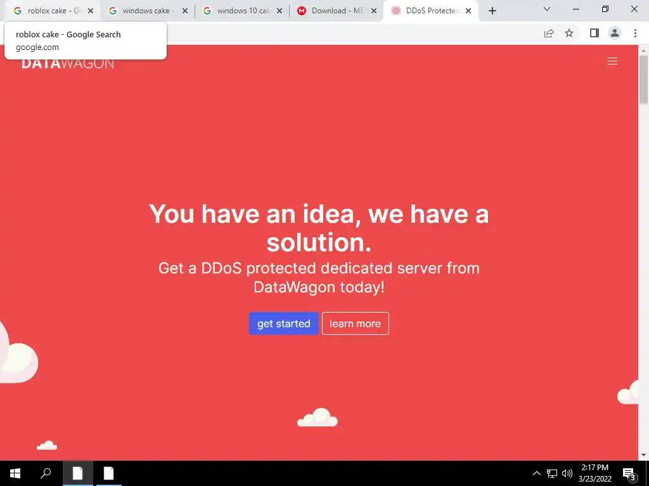Click the share page icon in address bar
Viewport: 649px width, 486px height.
point(549,33)
